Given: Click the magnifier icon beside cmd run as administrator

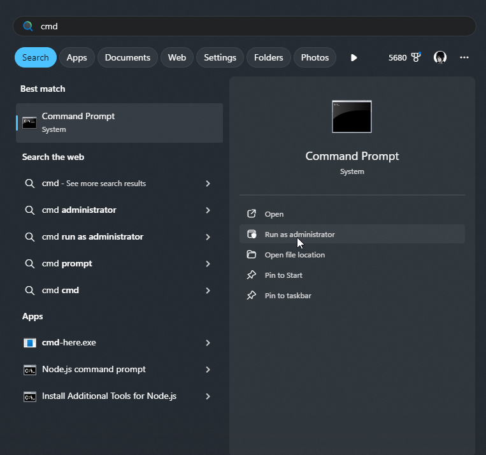Looking at the screenshot, I should [30, 237].
